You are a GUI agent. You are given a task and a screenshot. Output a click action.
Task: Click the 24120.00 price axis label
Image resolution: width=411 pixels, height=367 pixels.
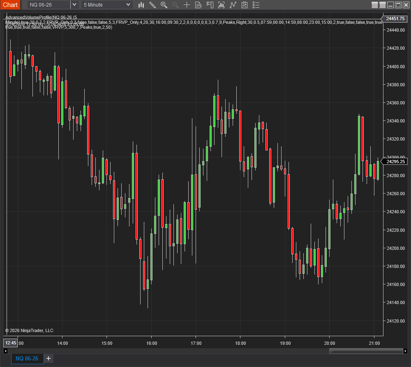(395, 321)
